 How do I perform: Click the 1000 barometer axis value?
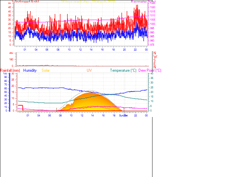[x=152, y=24]
